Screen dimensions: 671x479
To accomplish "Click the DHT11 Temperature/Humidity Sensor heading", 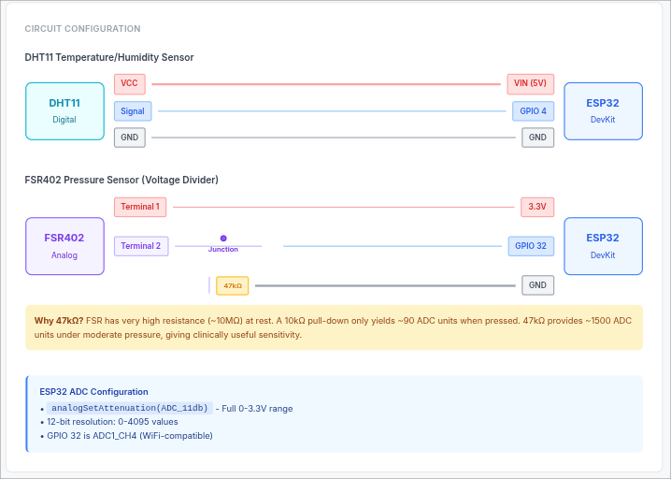I will 109,57.
